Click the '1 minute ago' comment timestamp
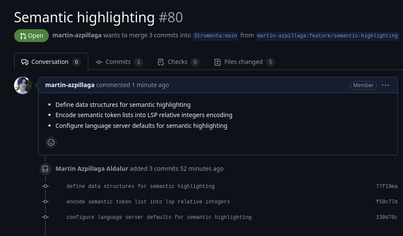Viewport: 403px width, 236px height. pyautogui.click(x=150, y=85)
